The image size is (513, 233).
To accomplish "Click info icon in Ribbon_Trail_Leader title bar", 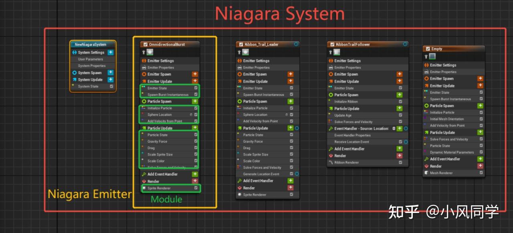I will point(296,45).
